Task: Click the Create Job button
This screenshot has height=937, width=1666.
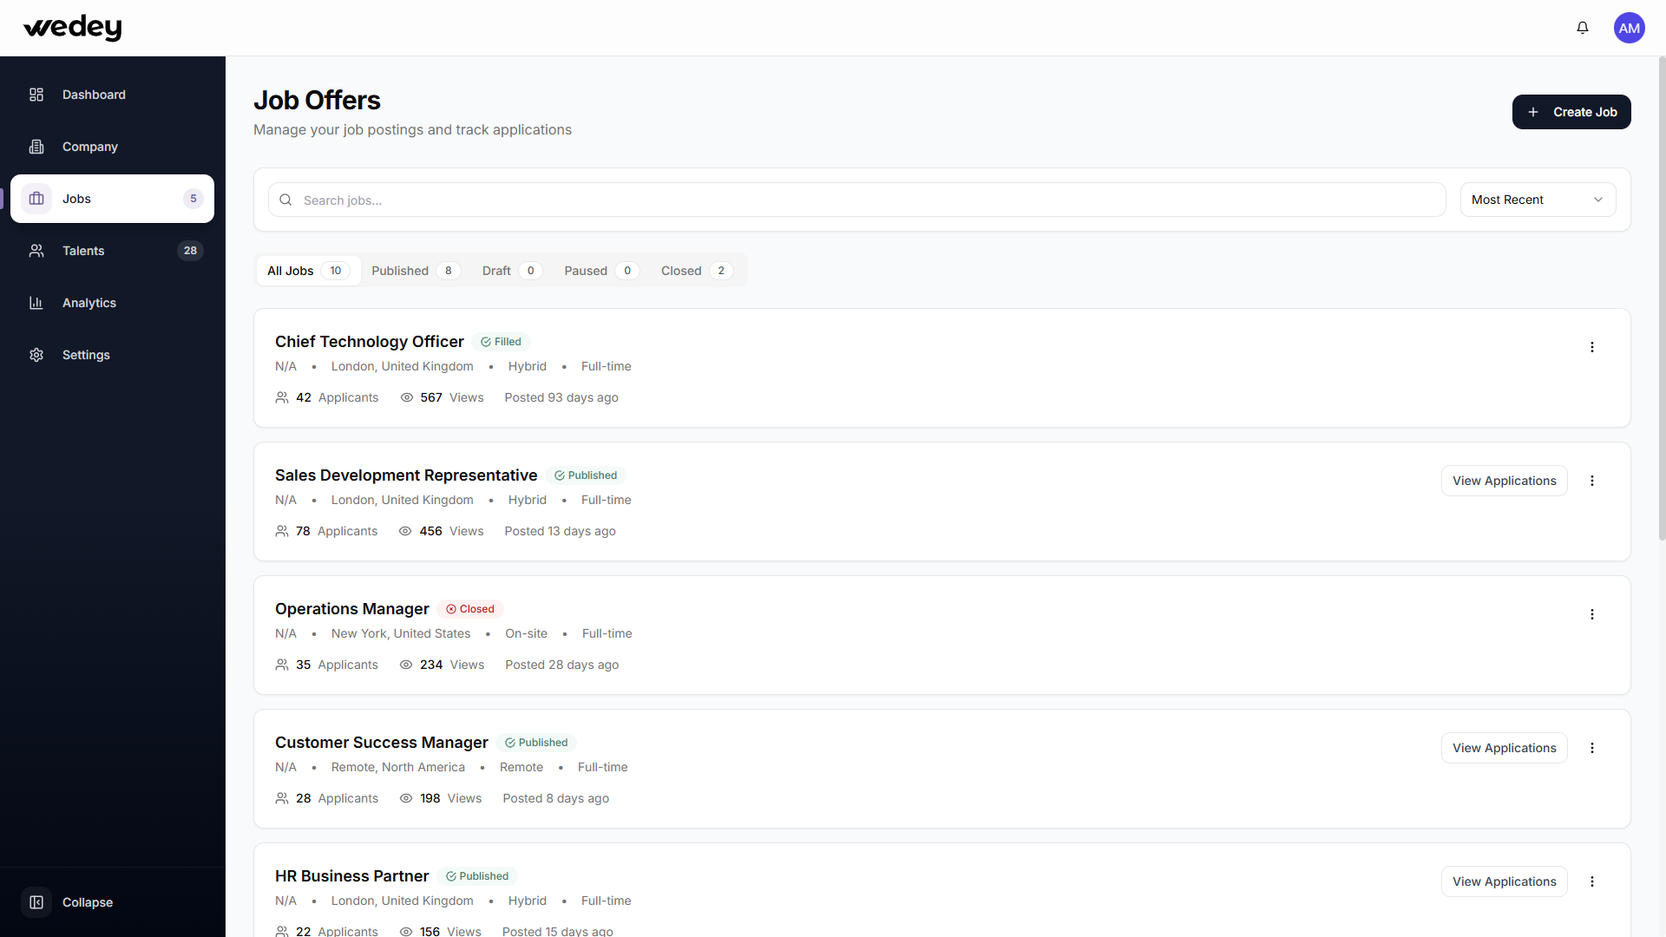Action: (1571, 112)
